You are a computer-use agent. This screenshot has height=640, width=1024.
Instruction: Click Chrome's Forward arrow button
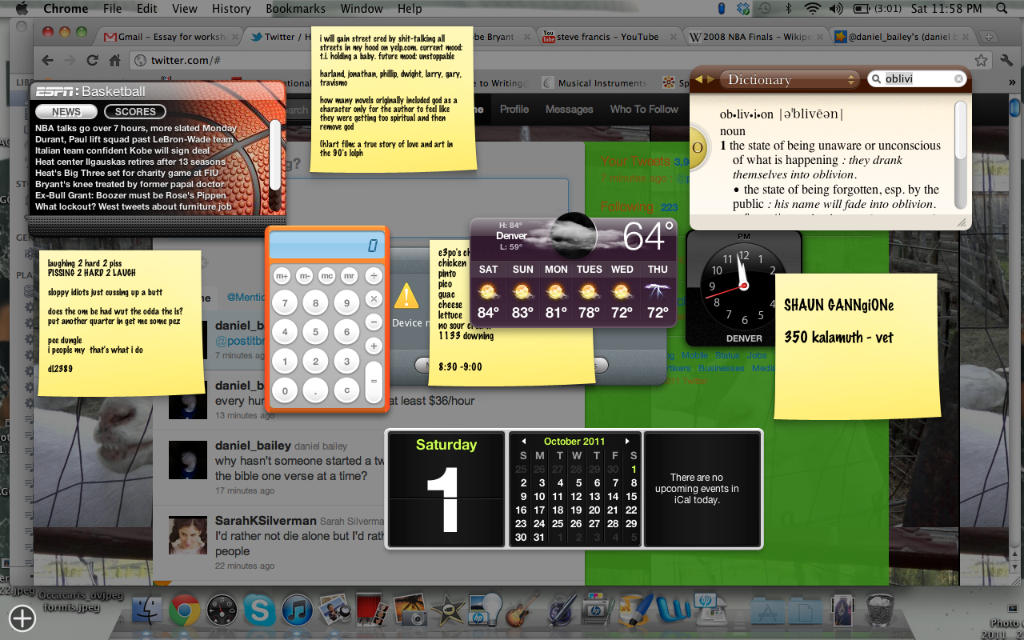pos(70,60)
